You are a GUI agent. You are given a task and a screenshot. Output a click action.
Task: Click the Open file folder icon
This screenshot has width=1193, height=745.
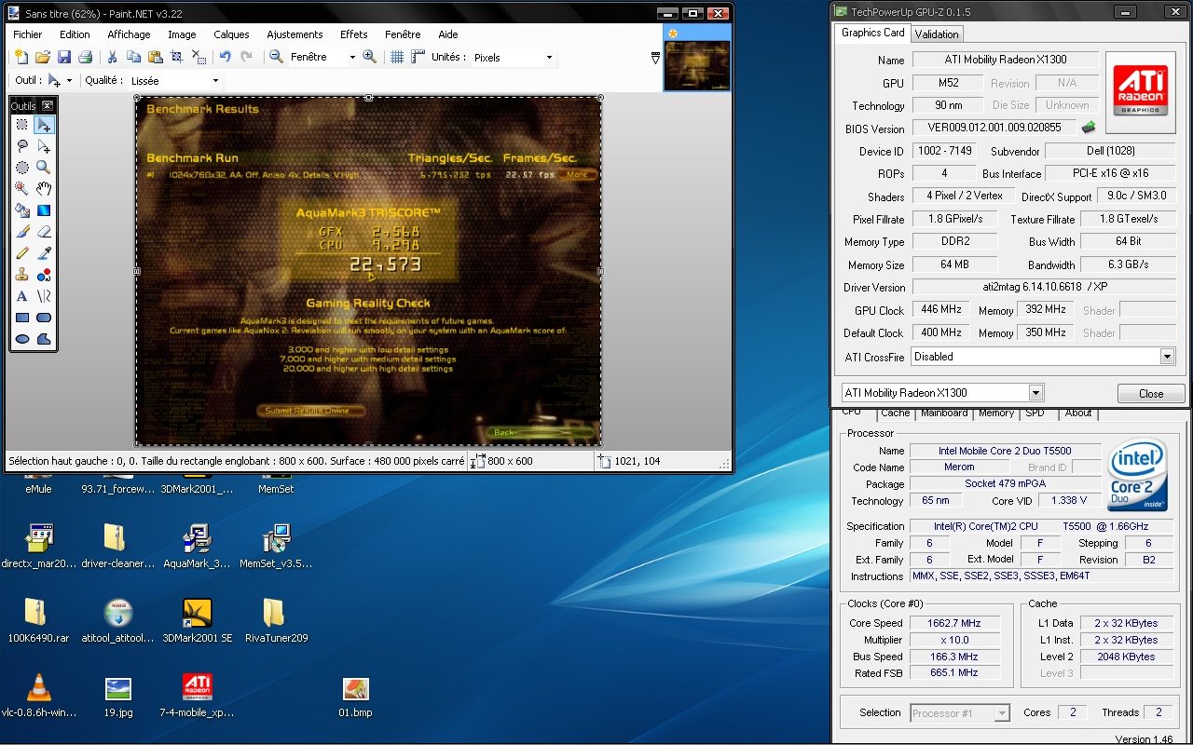tap(43, 57)
